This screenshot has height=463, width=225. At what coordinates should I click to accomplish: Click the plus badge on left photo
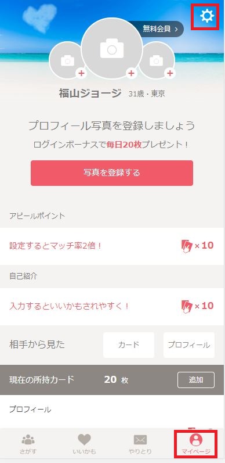tap(81, 73)
